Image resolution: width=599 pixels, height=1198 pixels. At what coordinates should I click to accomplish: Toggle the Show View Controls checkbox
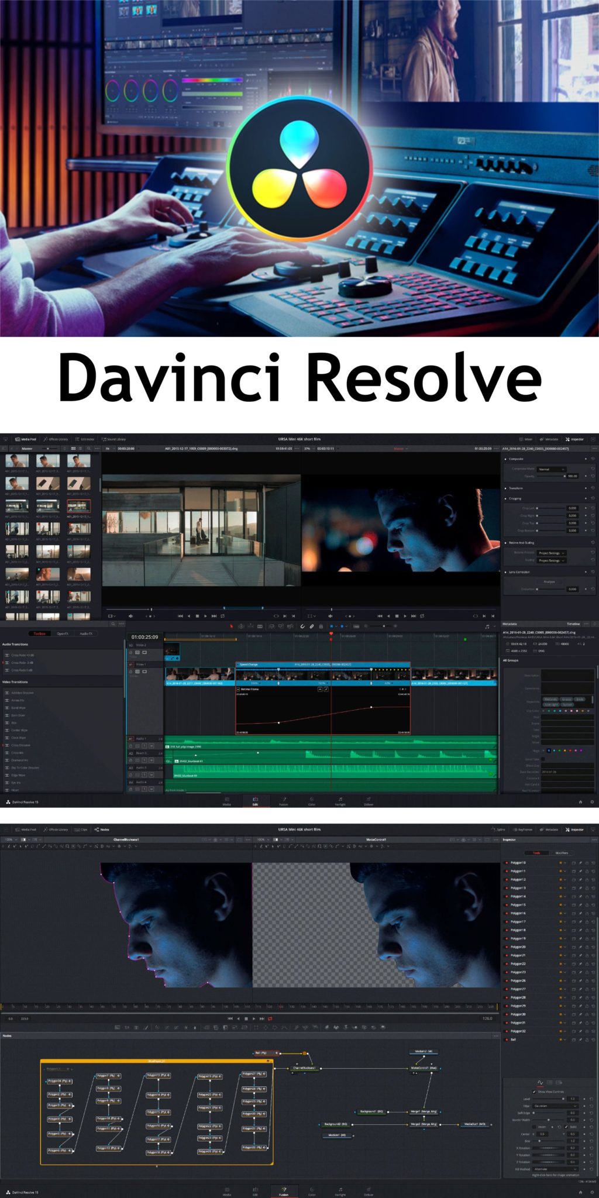click(535, 1092)
